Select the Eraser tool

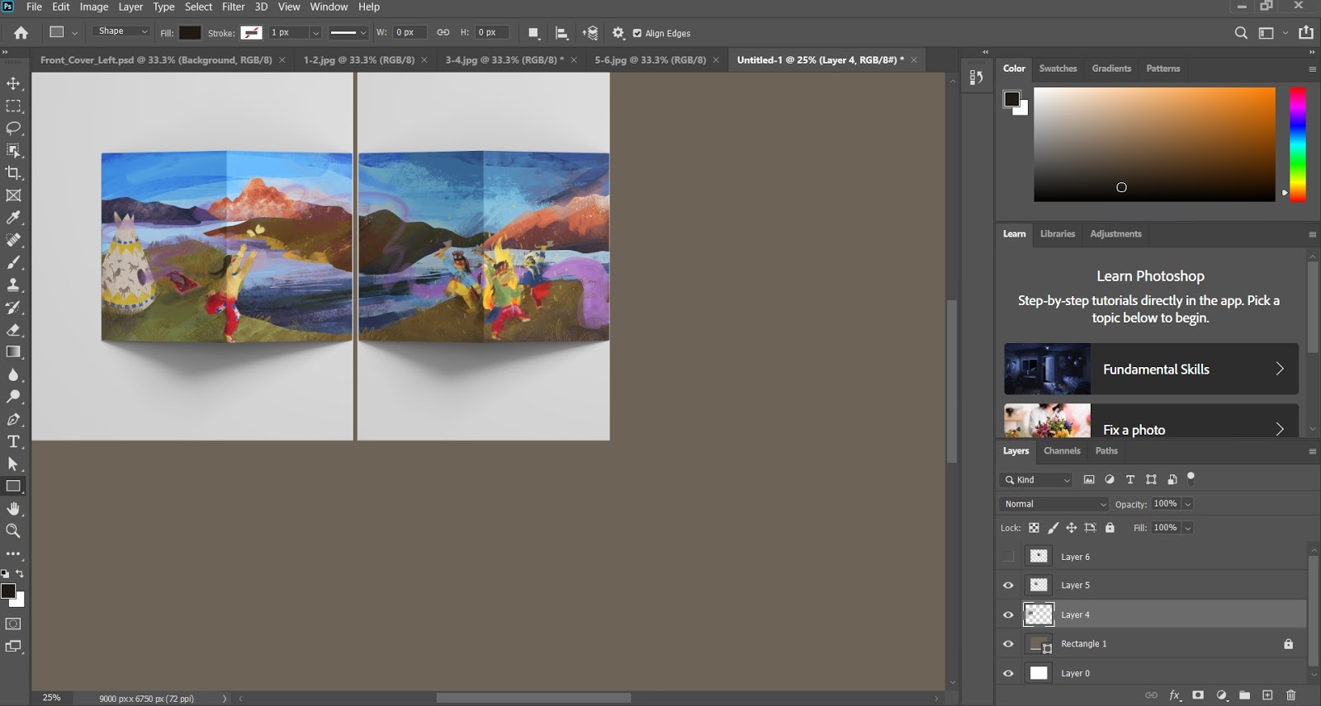click(x=13, y=330)
